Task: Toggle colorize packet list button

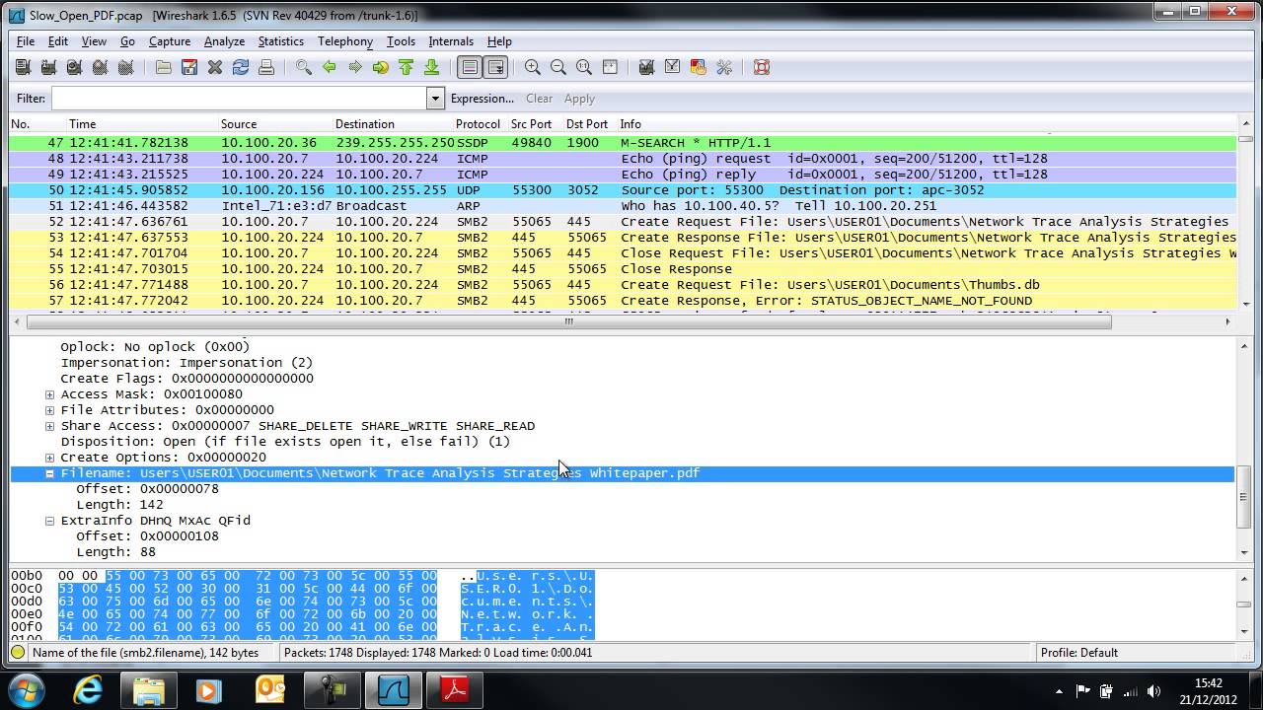Action: click(470, 67)
